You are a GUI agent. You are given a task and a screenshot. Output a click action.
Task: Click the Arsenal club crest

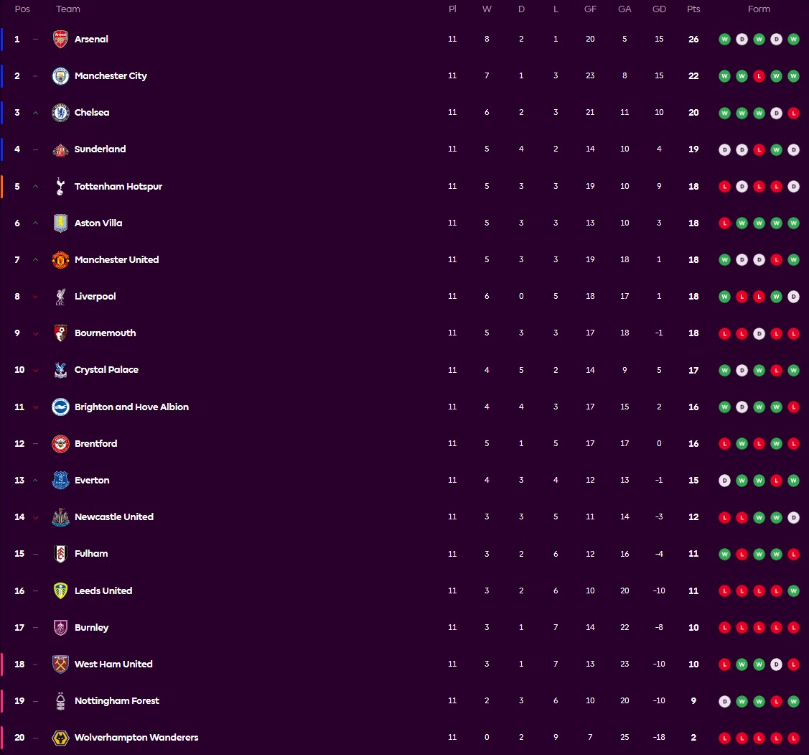[60, 39]
